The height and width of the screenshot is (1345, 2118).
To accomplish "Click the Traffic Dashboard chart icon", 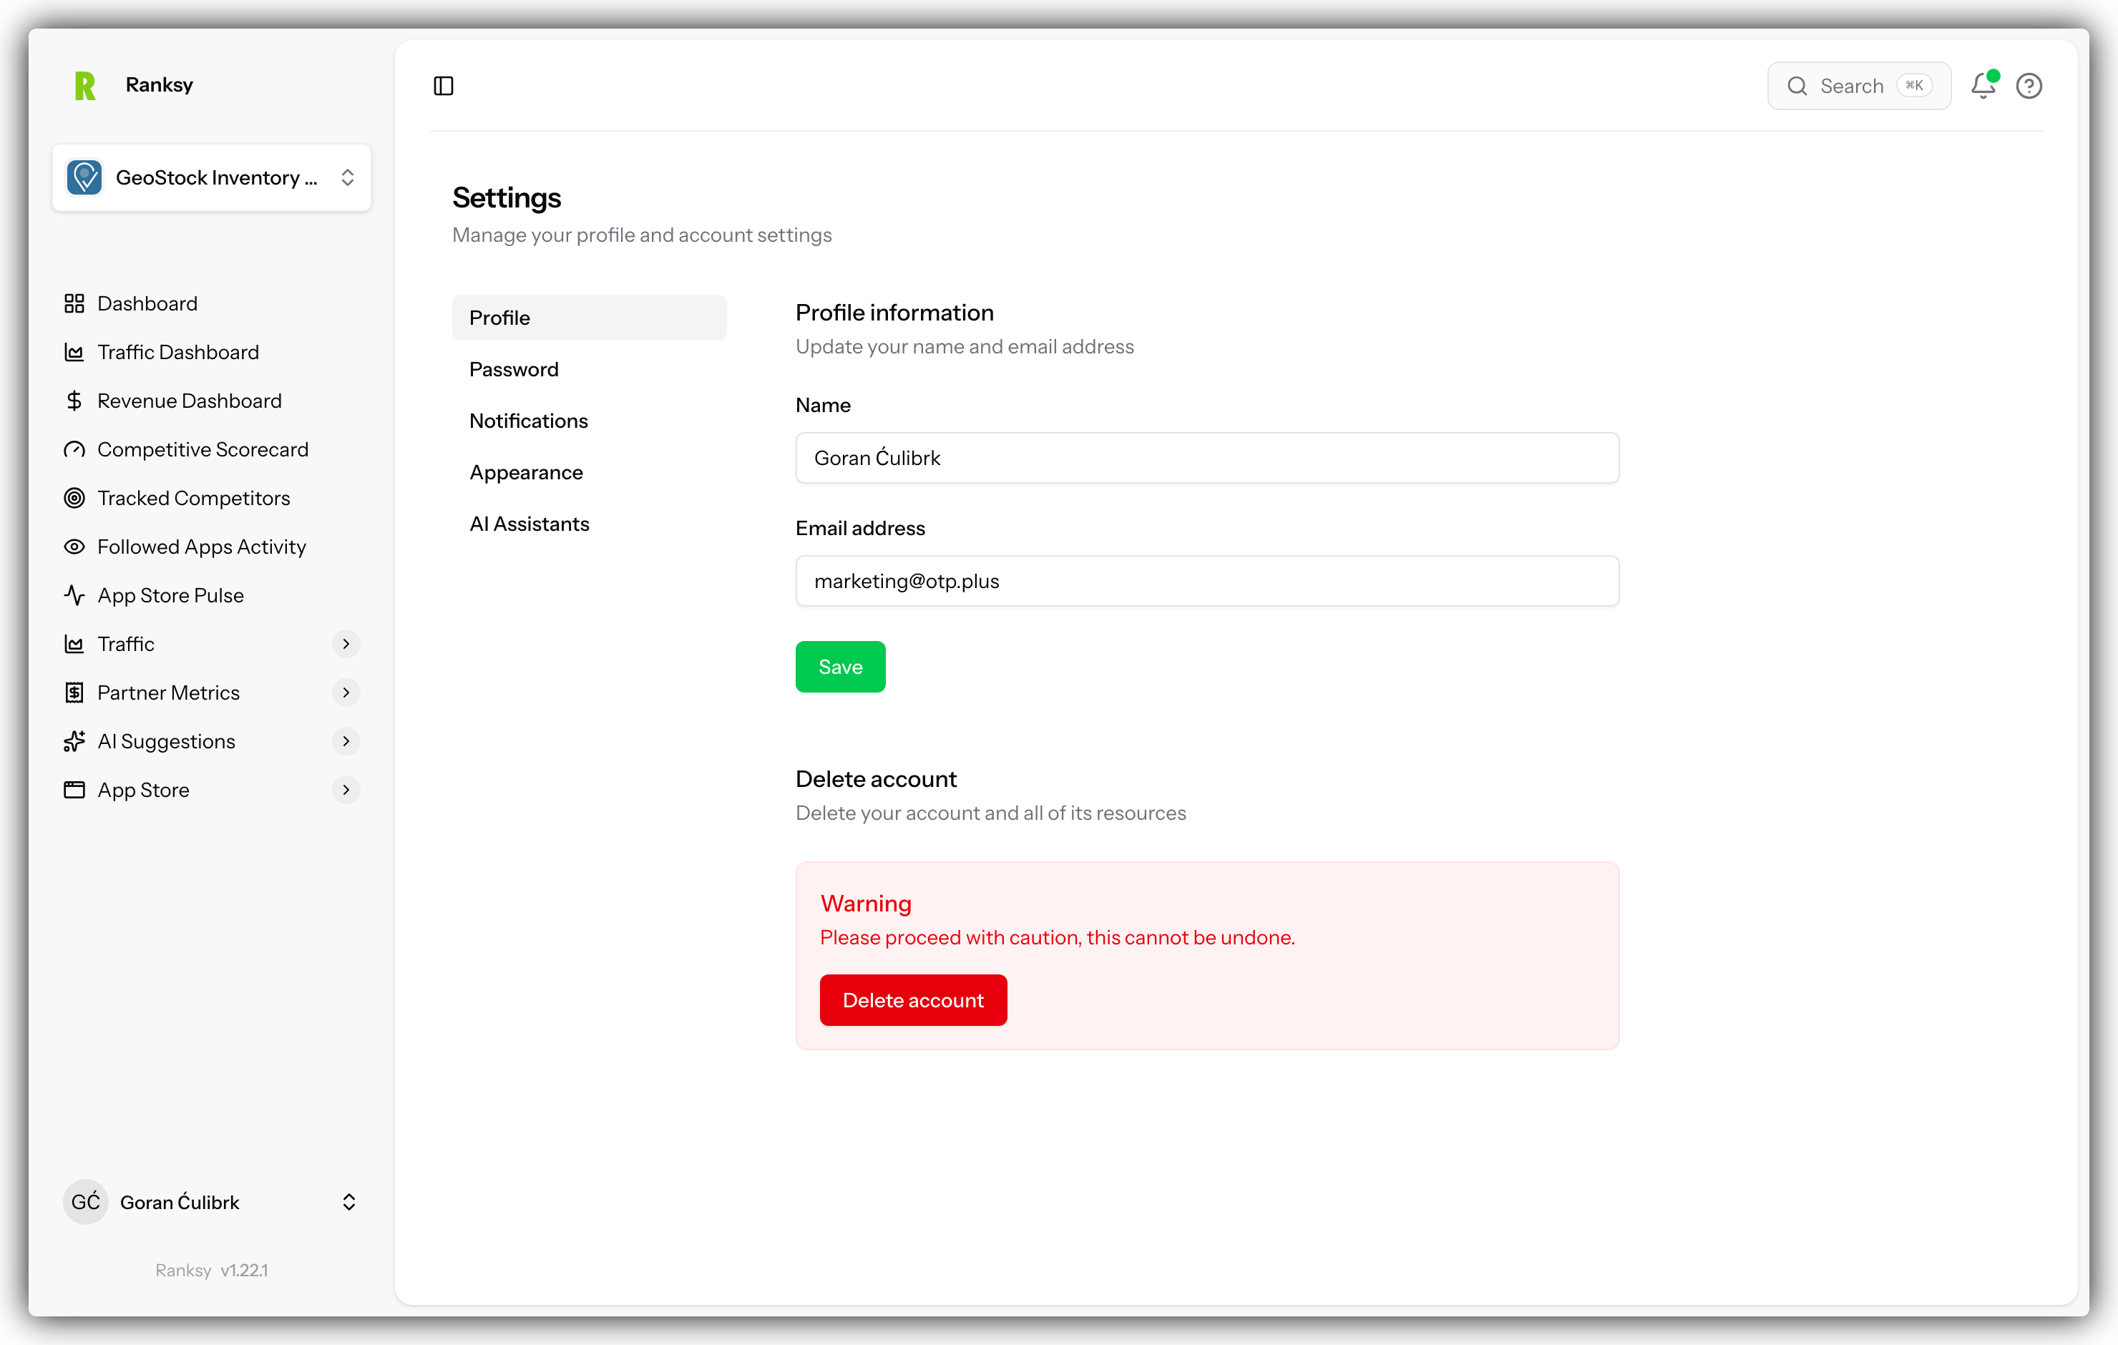I will pyautogui.click(x=74, y=352).
